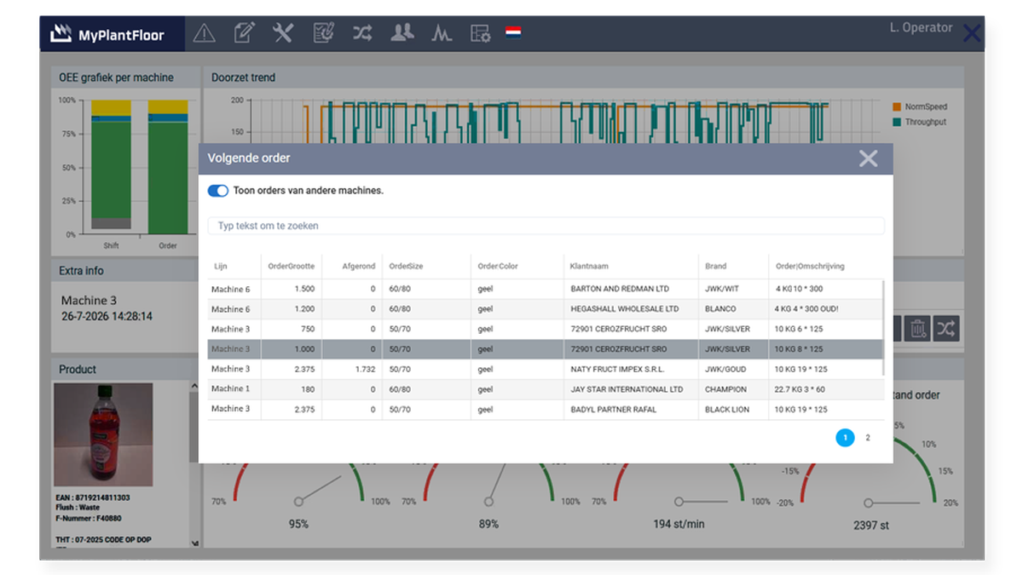Viewport: 1023px width, 575px height.
Task: Click the product bottle thumbnail image
Action: pyautogui.click(x=103, y=434)
